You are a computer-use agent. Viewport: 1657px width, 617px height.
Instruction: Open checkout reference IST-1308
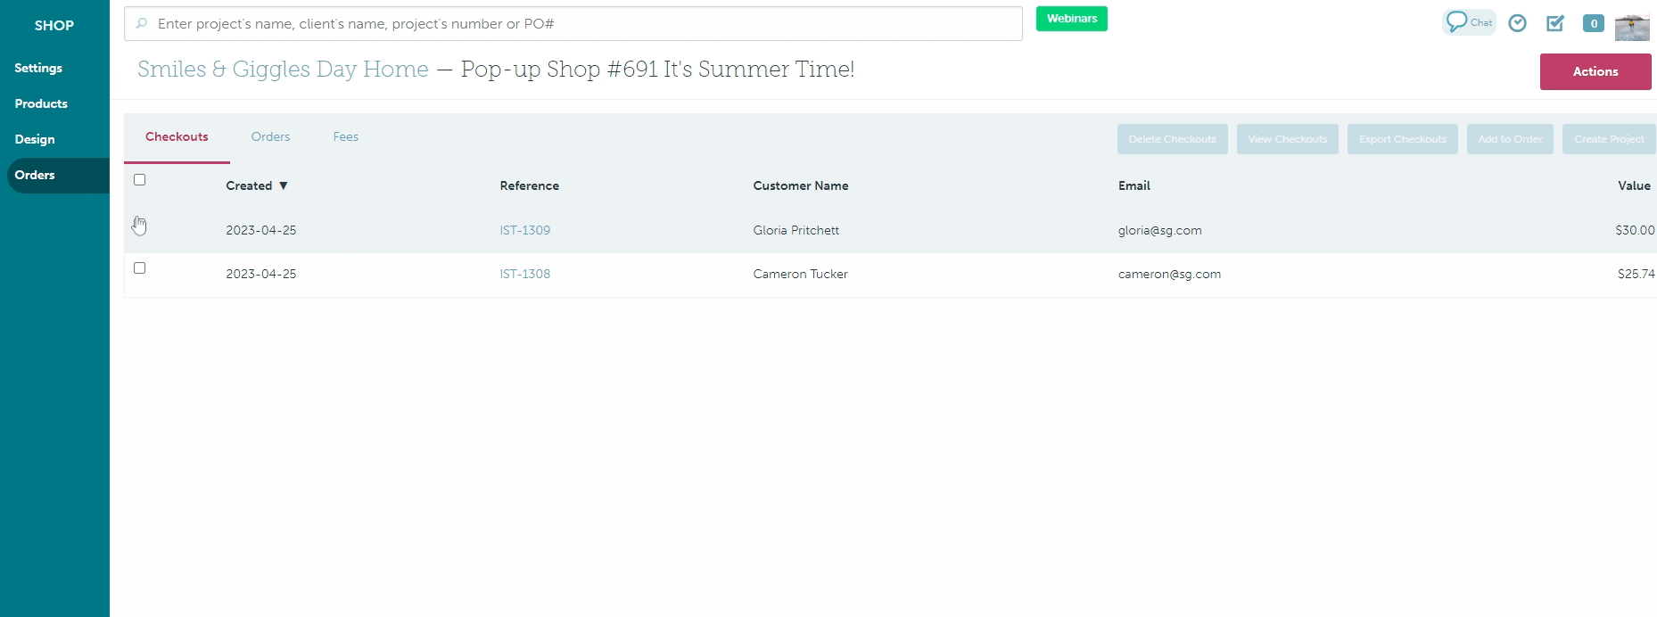click(x=524, y=274)
